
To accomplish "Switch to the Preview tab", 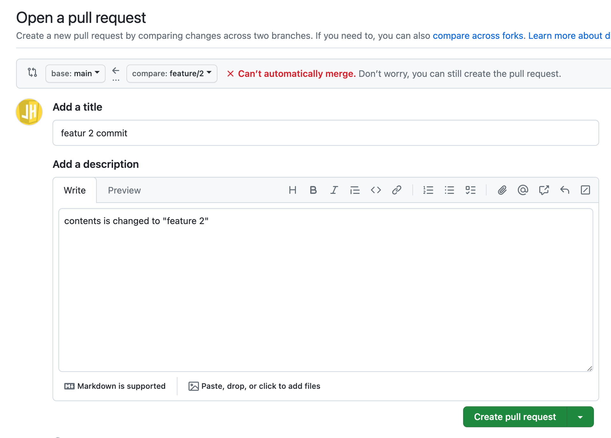I will [124, 190].
